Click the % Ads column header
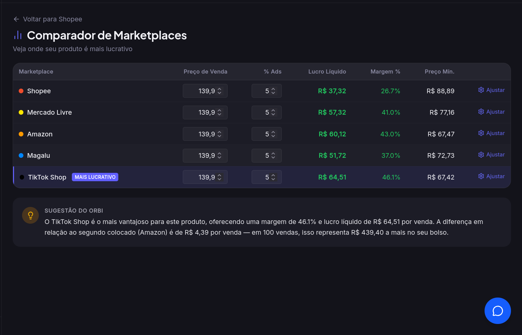The height and width of the screenshot is (335, 522). coord(272,72)
